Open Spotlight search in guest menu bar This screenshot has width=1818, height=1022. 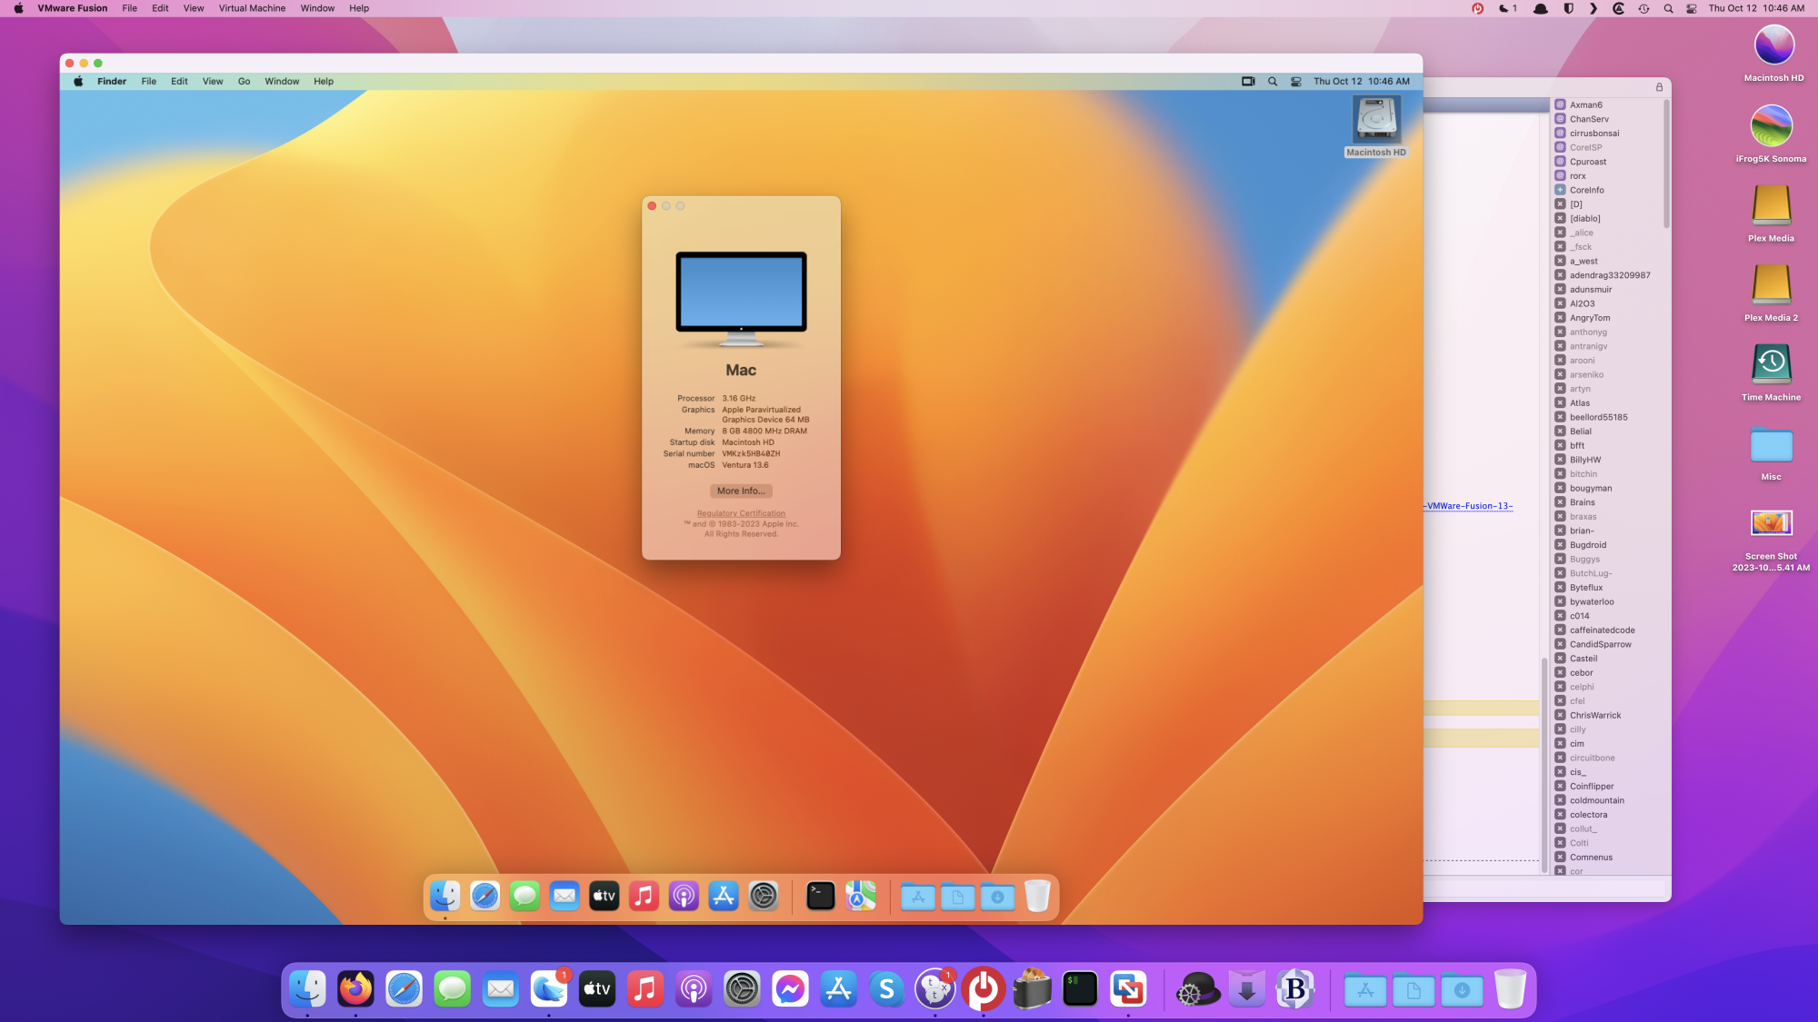pyautogui.click(x=1273, y=82)
